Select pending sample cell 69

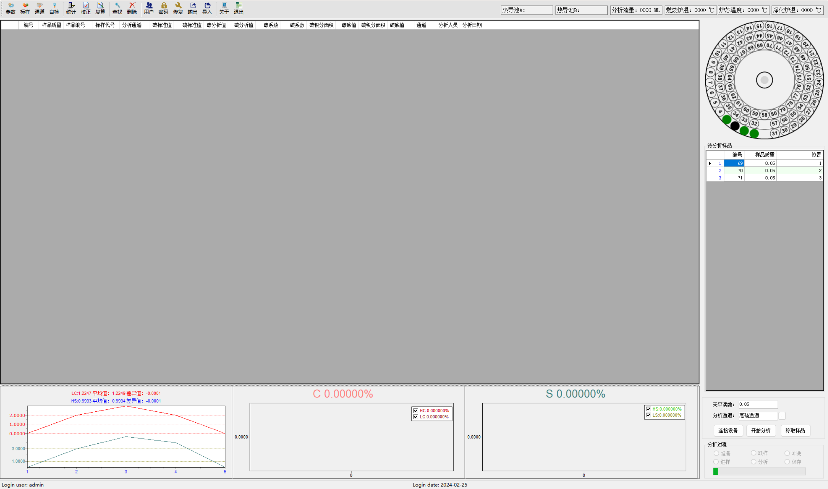734,163
